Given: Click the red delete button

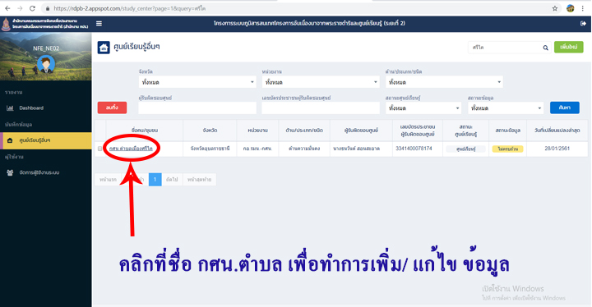Looking at the screenshot, I should [x=112, y=108].
